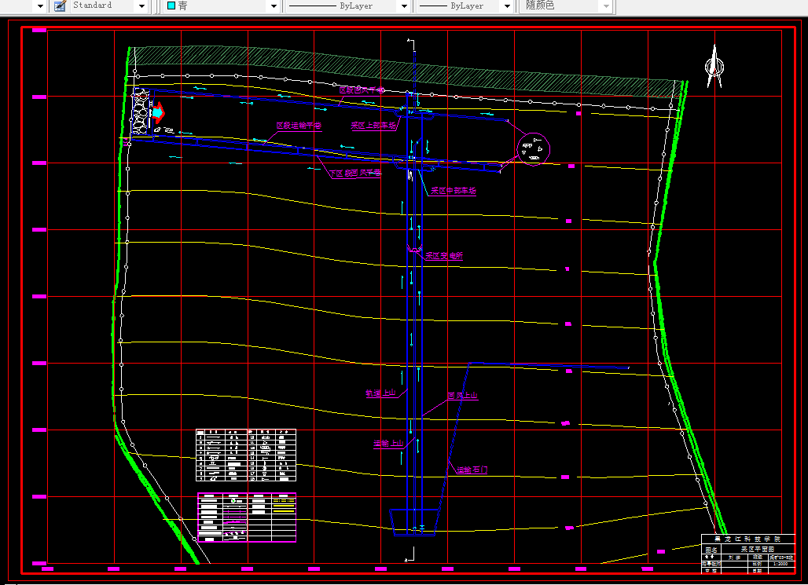The image size is (808, 585).
Task: Select the label 区段运输平巷
Action: tap(299, 126)
